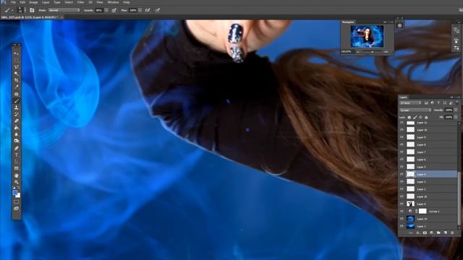The height and width of the screenshot is (260, 463).
Task: Select the Pen tool
Action: (16, 148)
